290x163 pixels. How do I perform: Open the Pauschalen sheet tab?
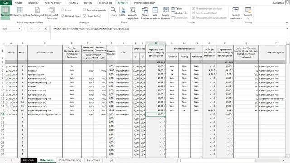(93, 160)
